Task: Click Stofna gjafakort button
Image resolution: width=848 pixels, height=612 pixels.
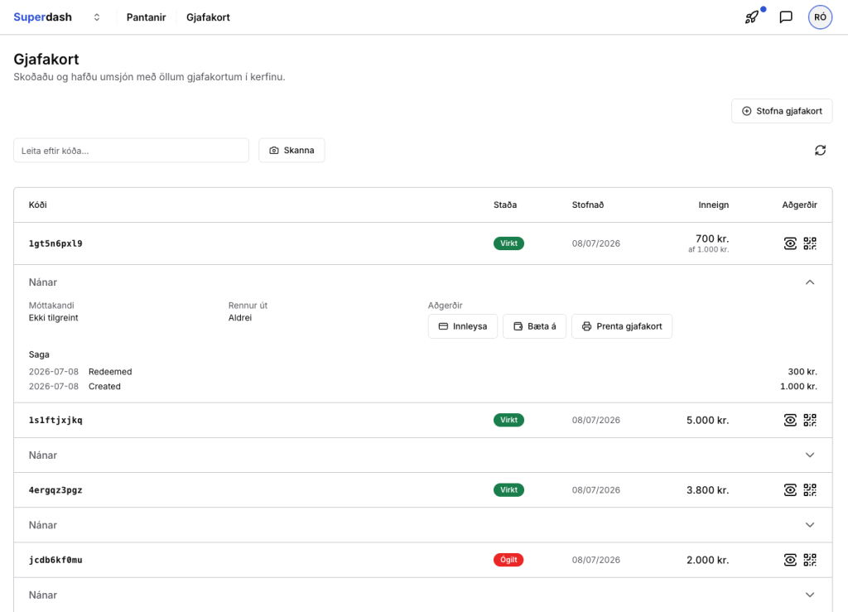Action: 782,111
